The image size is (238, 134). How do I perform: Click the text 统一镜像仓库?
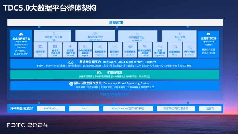coord(74,66)
